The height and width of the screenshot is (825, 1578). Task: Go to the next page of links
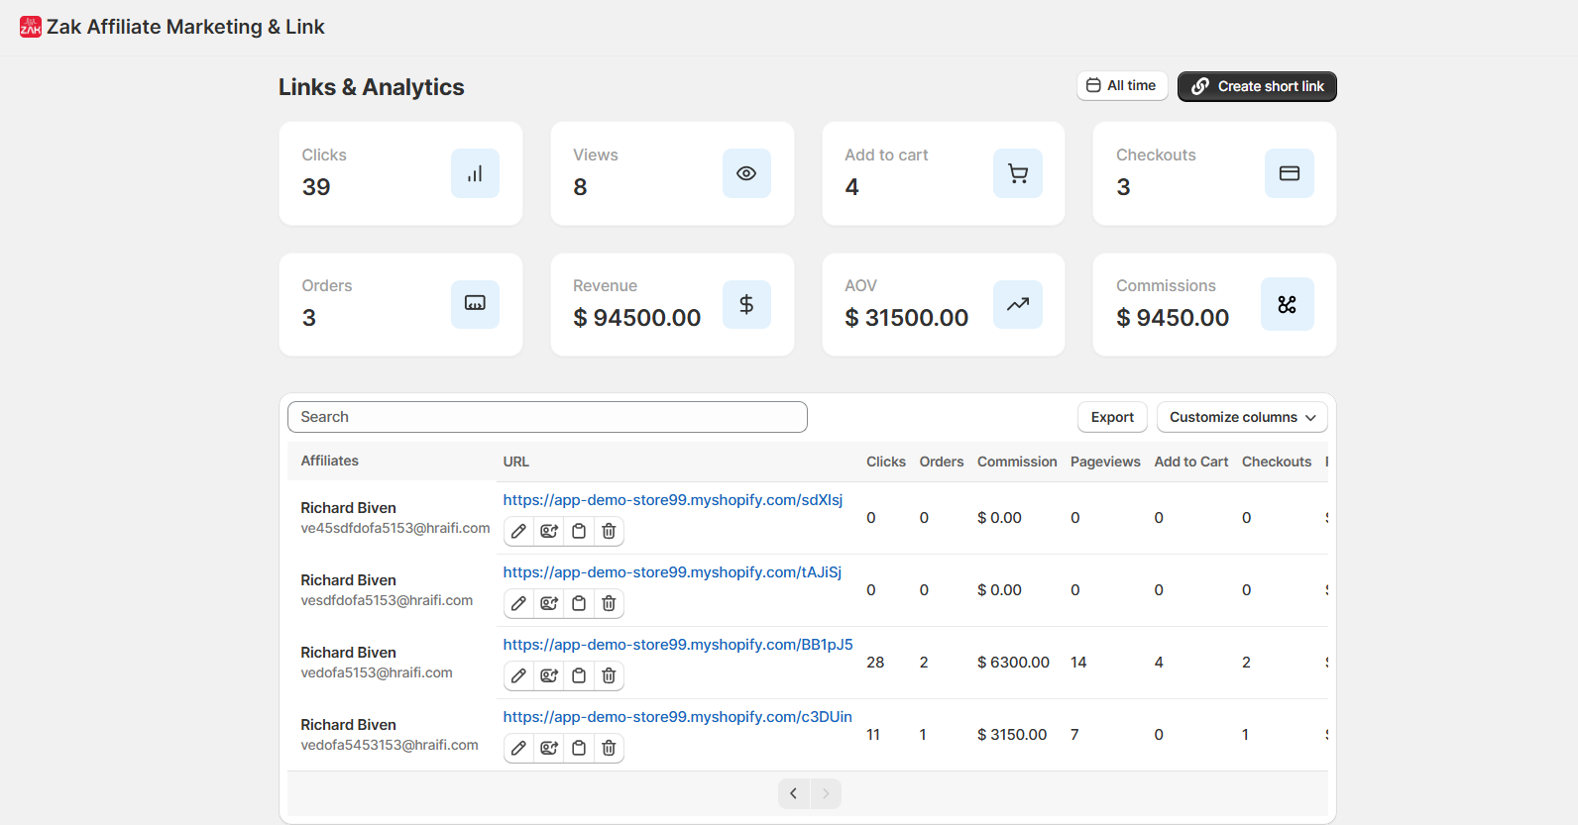[x=826, y=793]
